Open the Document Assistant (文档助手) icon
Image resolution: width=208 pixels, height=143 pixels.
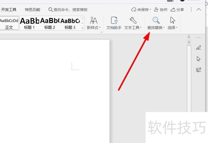pyautogui.click(x=114, y=20)
